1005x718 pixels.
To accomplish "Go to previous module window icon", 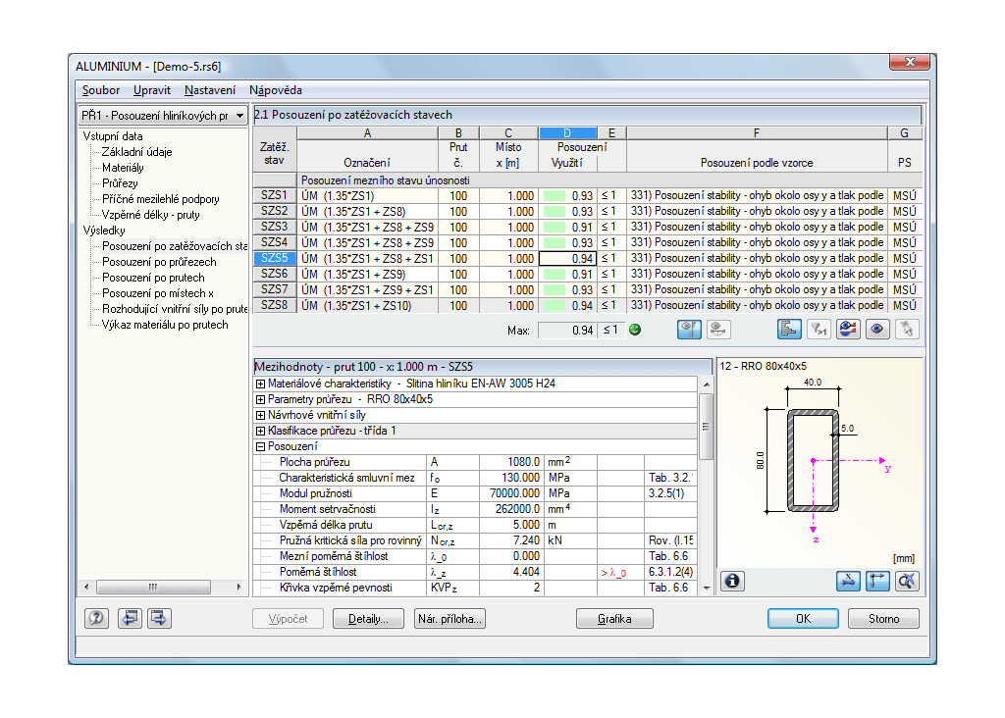I will tap(129, 618).
